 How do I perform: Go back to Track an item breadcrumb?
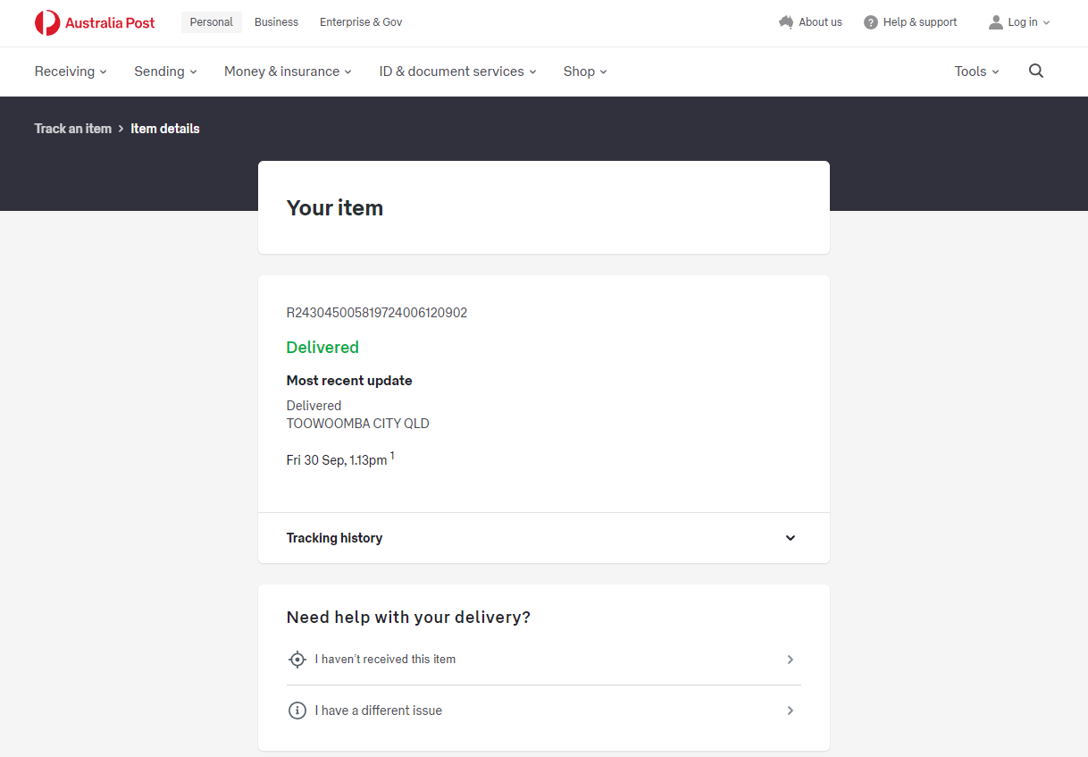click(73, 129)
